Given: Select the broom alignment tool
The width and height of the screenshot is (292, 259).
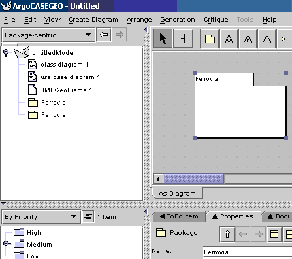Looking at the screenshot, I should [x=184, y=39].
